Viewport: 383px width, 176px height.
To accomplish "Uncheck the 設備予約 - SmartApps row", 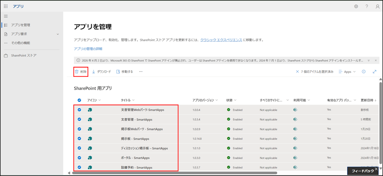I will [x=79, y=167].
